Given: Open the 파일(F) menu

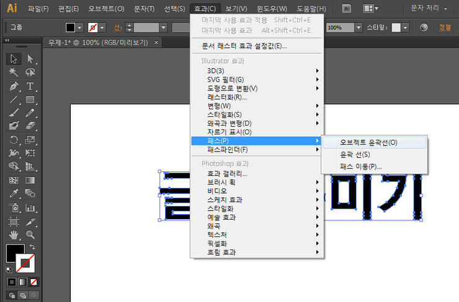Looking at the screenshot, I should point(38,9).
